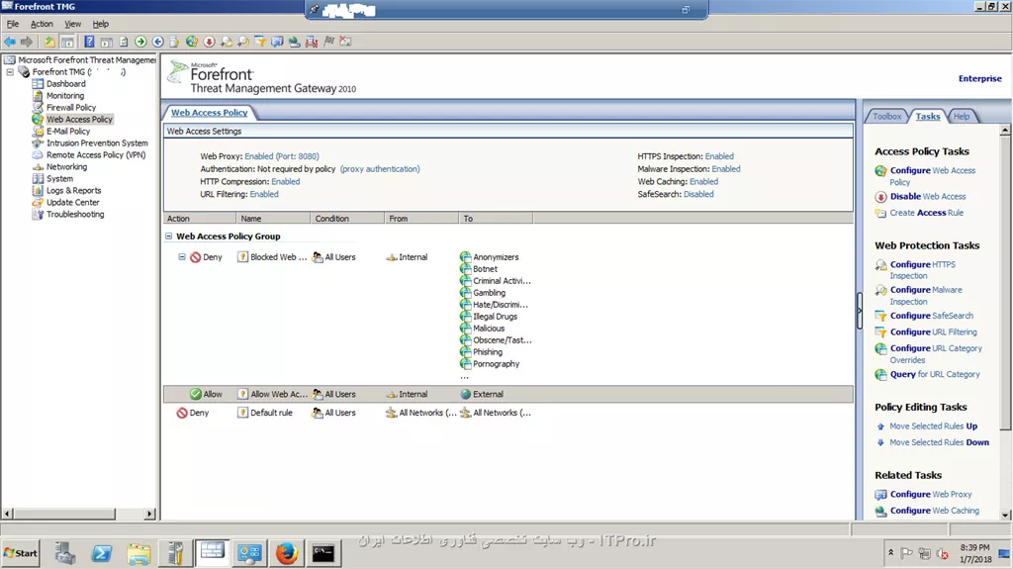Click the red down-arrow Disable toolbar icon
The image size is (1013, 569).
point(210,42)
